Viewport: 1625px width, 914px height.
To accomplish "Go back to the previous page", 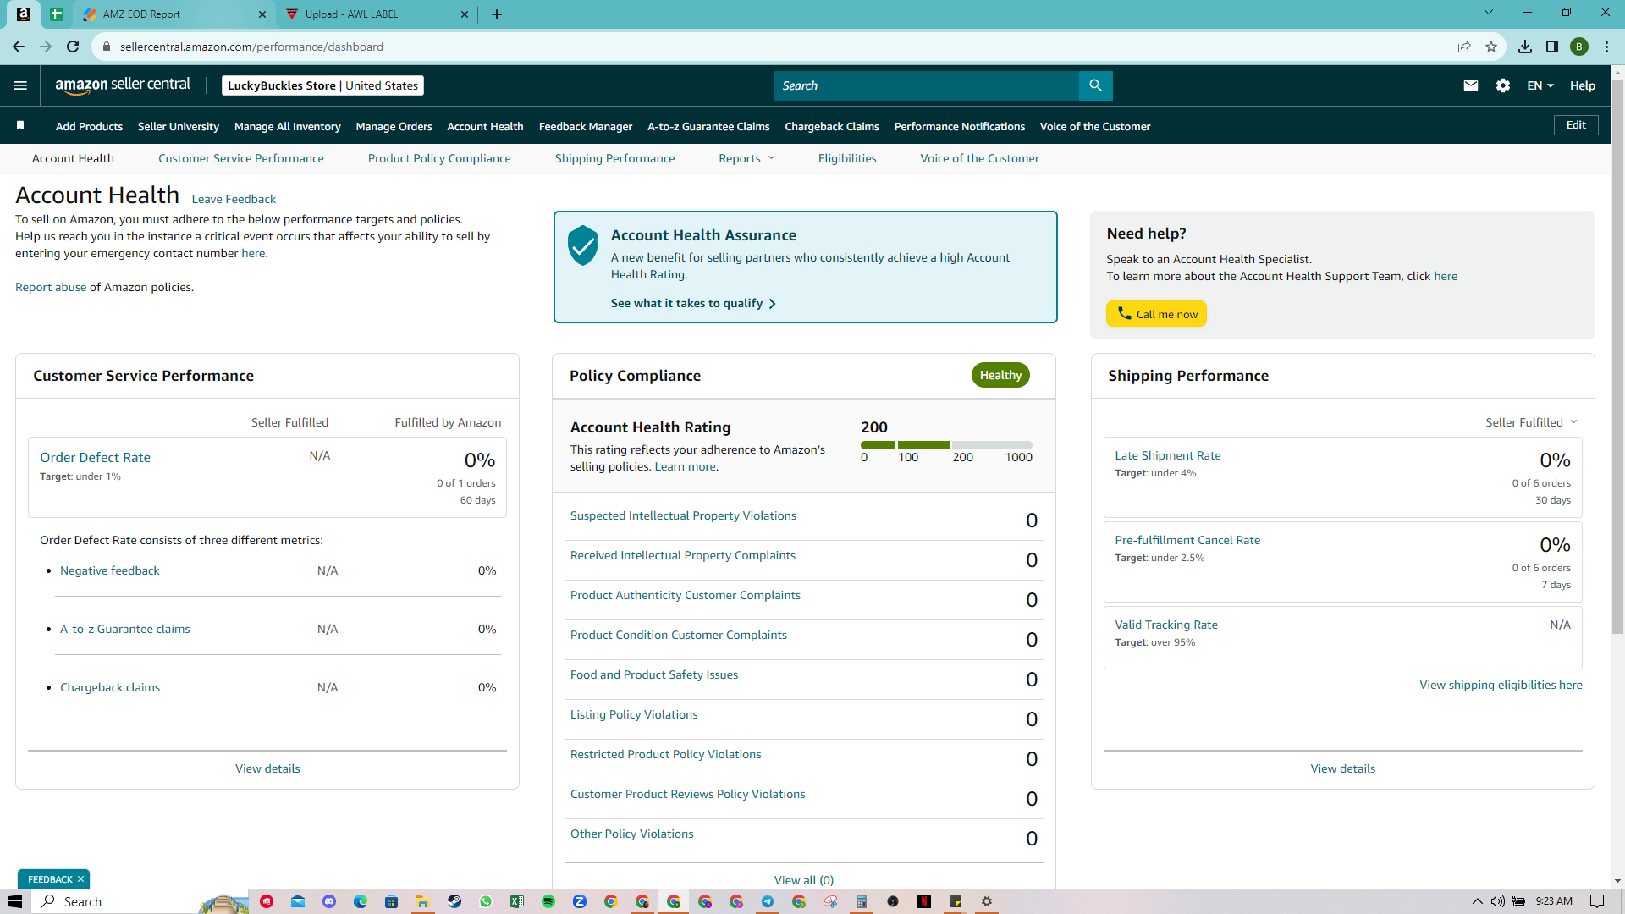I will (19, 47).
